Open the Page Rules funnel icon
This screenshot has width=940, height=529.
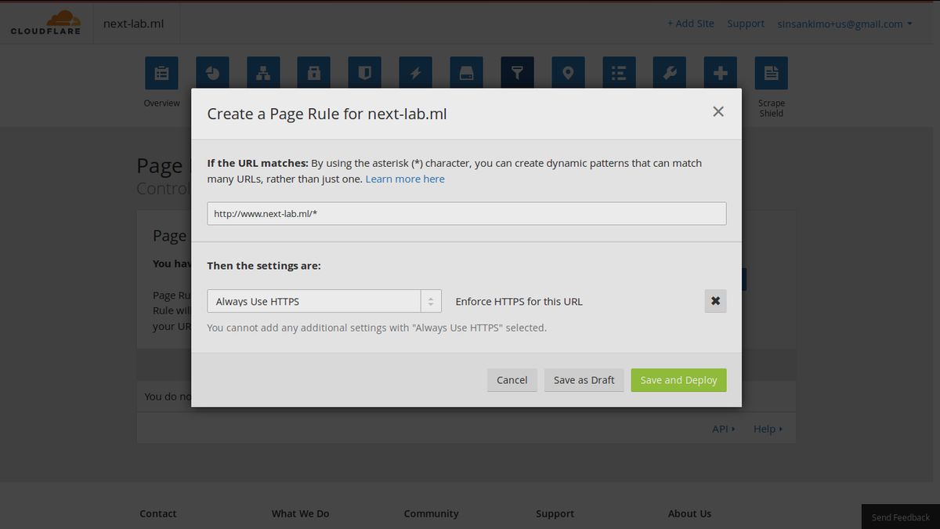(x=517, y=73)
